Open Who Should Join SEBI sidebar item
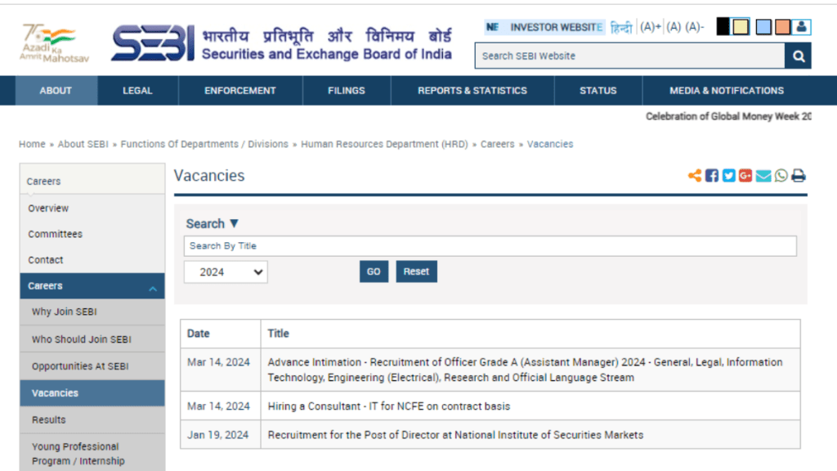 [x=92, y=339]
